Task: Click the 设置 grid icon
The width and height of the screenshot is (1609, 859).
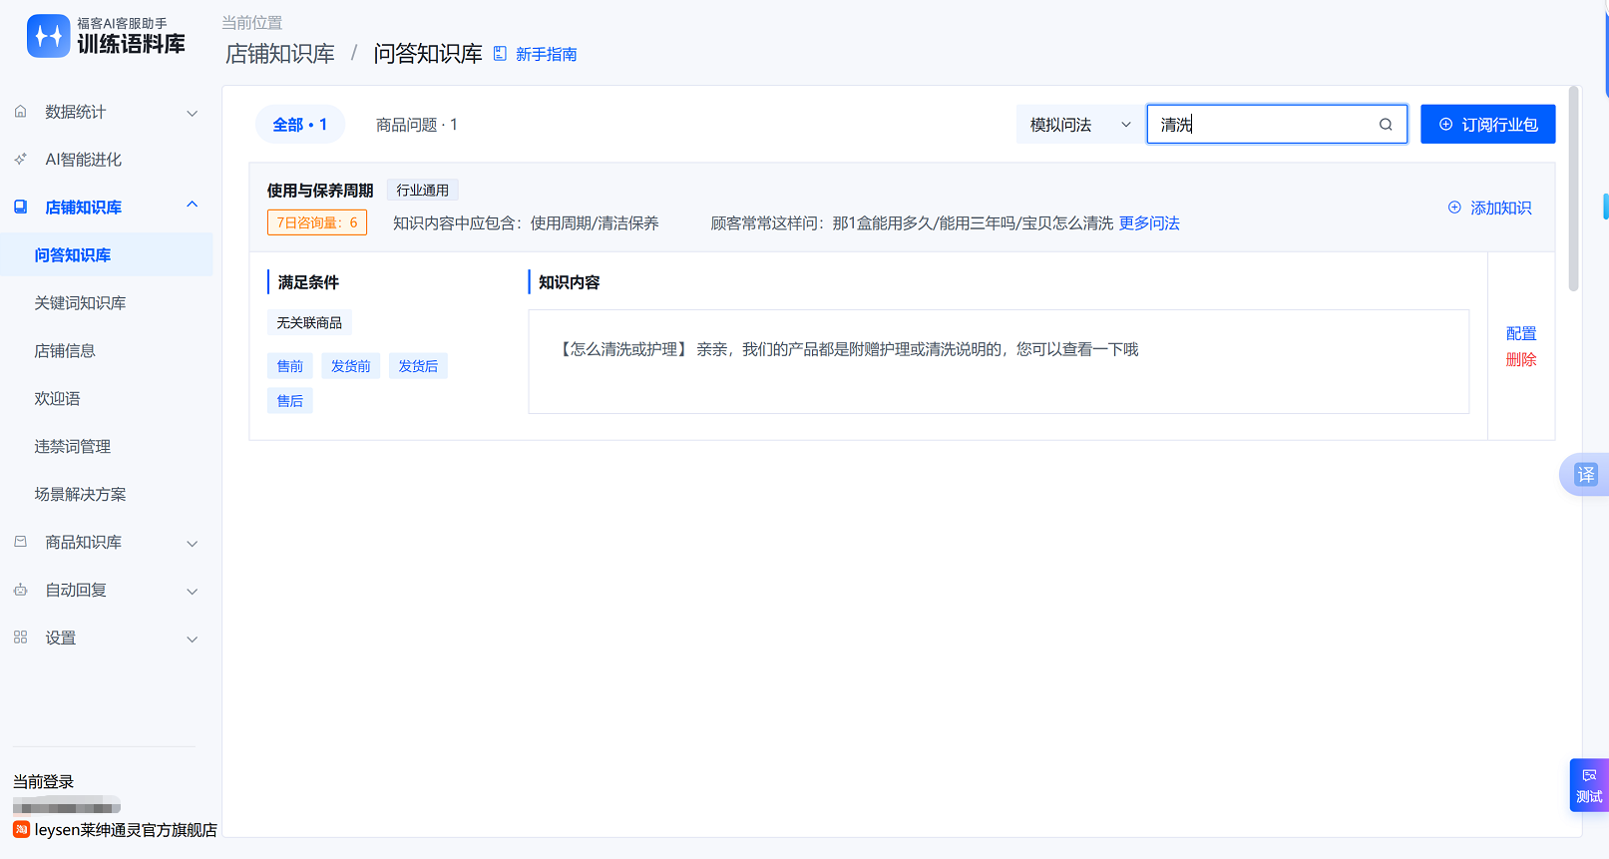Action: coord(21,637)
